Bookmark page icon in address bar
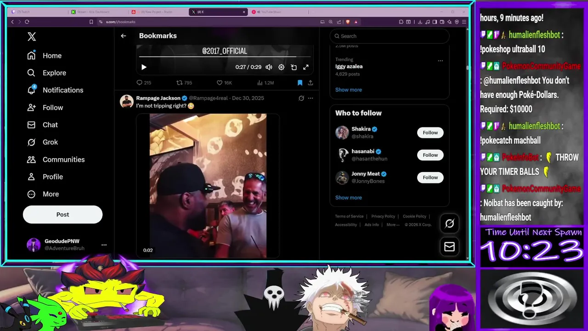Viewport: 588px width, 331px height. 91,22
